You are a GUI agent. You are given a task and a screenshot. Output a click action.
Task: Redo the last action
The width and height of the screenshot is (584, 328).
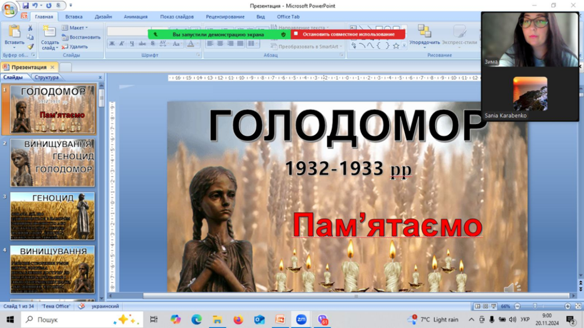point(48,6)
